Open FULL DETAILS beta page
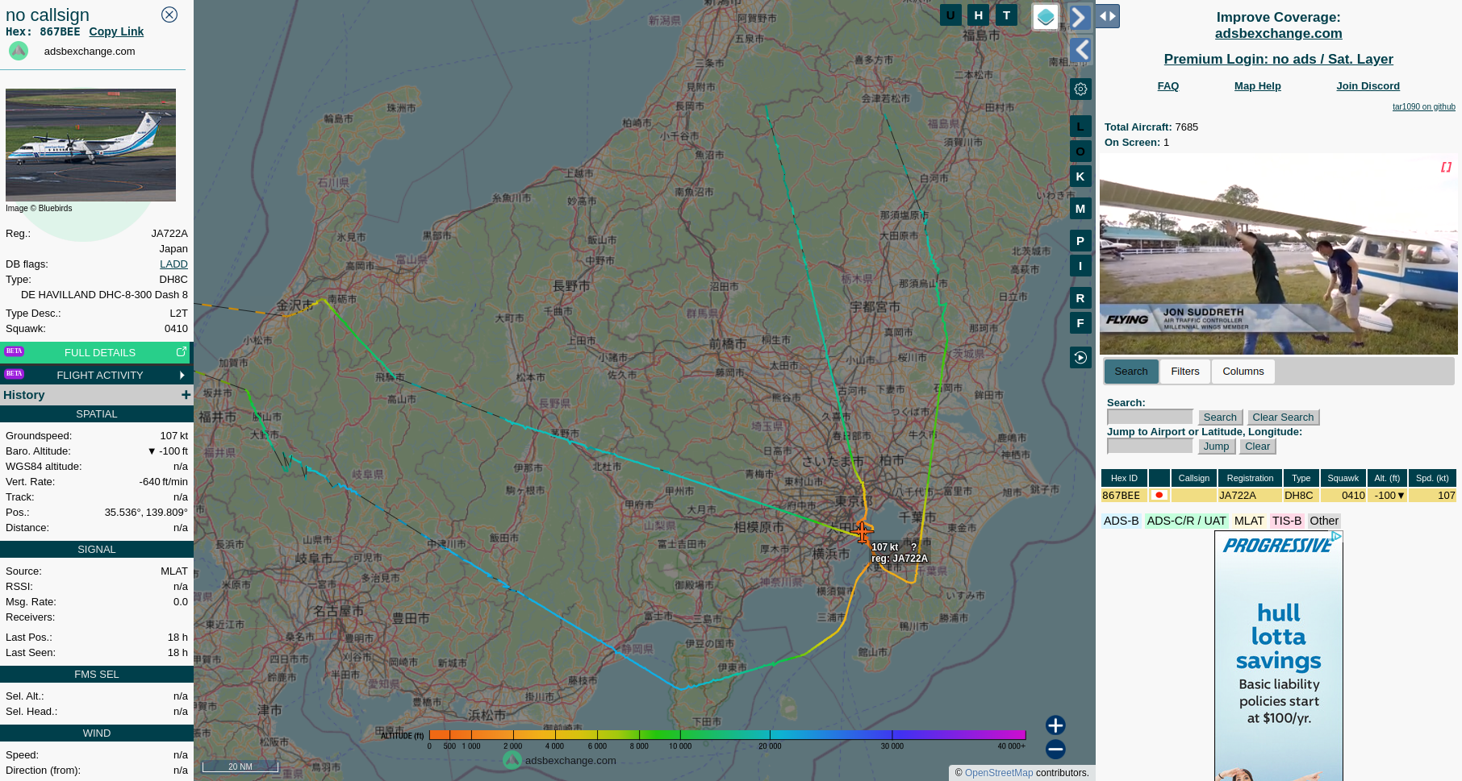Screen dimensions: 1462x781 [x=96, y=352]
